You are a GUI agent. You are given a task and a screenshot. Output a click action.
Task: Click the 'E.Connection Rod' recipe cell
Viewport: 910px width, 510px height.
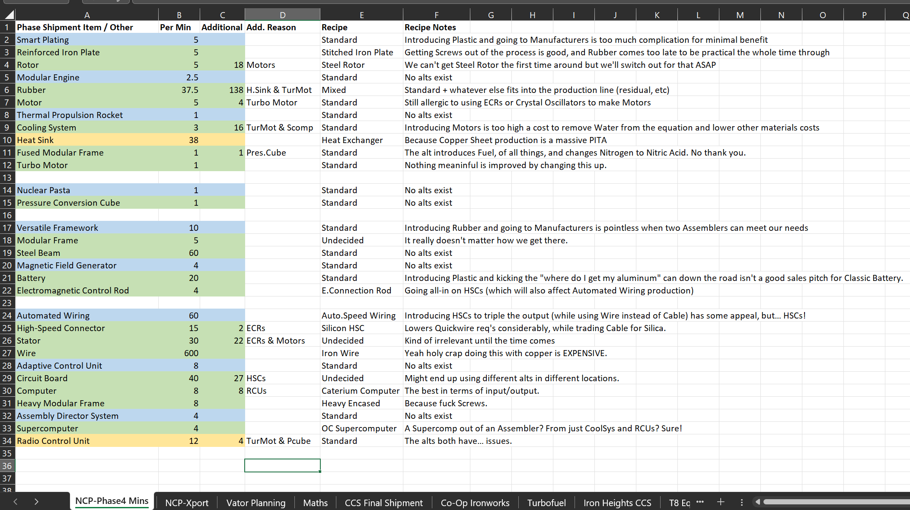pyautogui.click(x=361, y=290)
